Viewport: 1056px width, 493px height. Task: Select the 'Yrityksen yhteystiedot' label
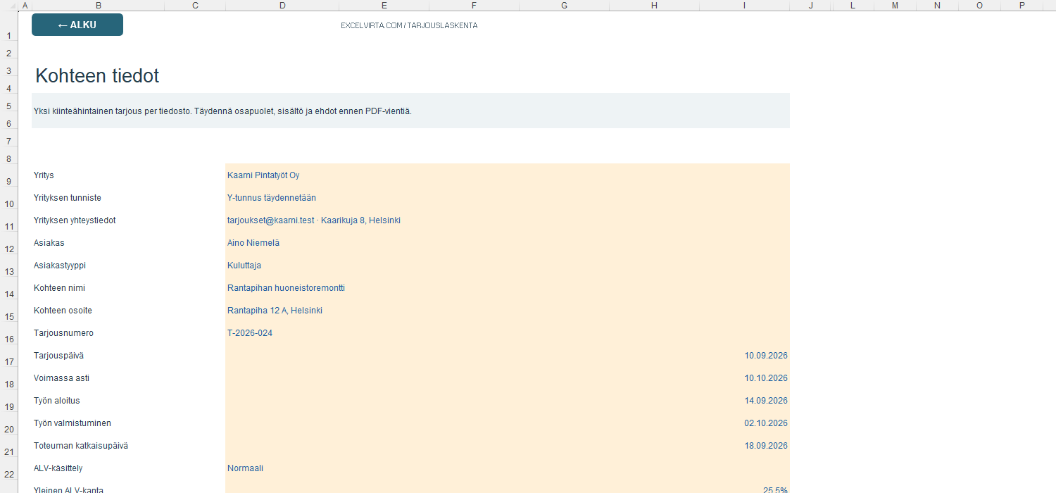(x=75, y=220)
